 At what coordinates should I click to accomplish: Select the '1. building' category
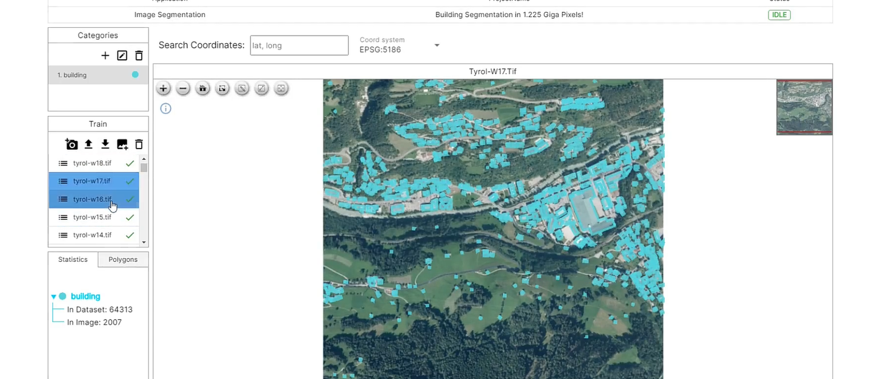(98, 75)
